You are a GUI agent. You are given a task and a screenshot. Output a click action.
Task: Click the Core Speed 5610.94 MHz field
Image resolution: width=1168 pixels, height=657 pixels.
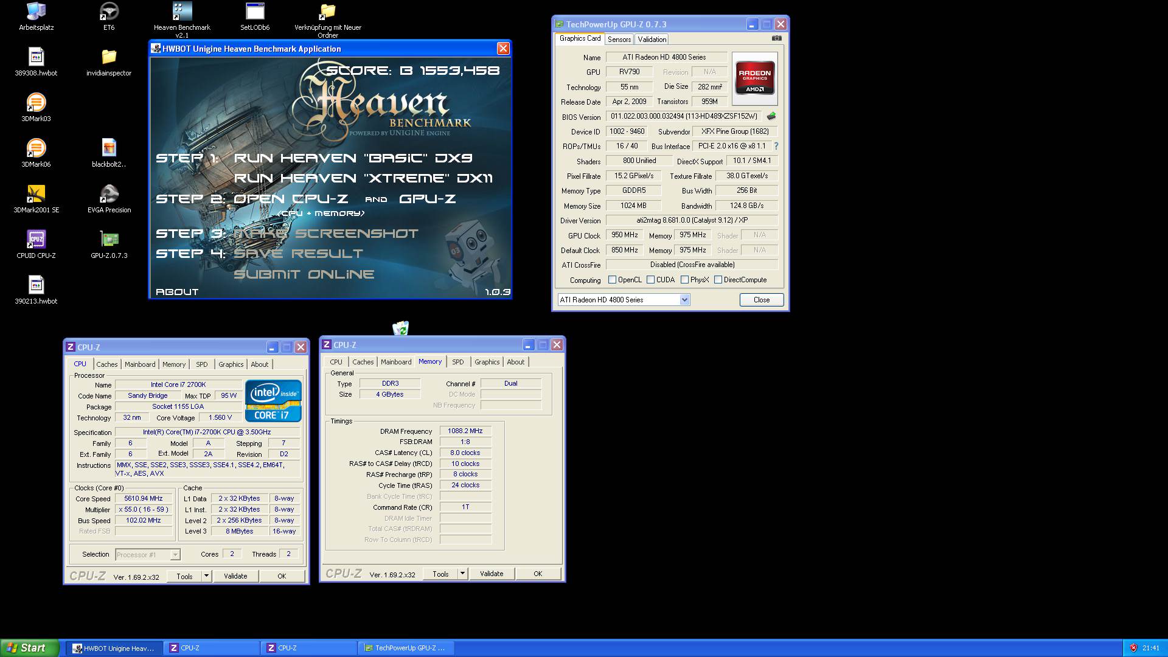pos(144,498)
